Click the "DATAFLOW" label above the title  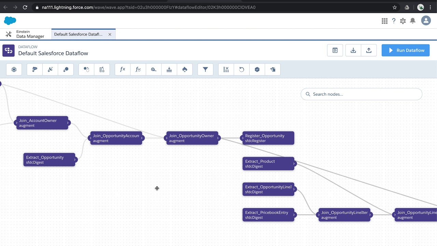pyautogui.click(x=28, y=47)
